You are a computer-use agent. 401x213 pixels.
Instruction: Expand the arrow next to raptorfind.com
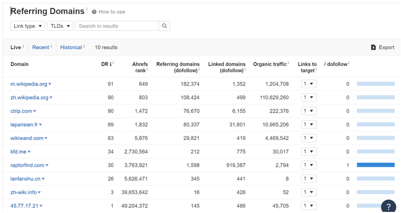(x=47, y=165)
